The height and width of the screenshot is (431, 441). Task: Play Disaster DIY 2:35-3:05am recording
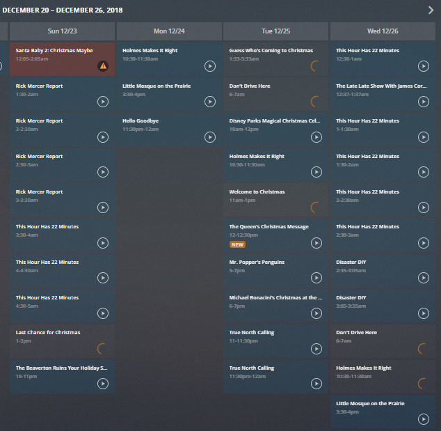424,278
